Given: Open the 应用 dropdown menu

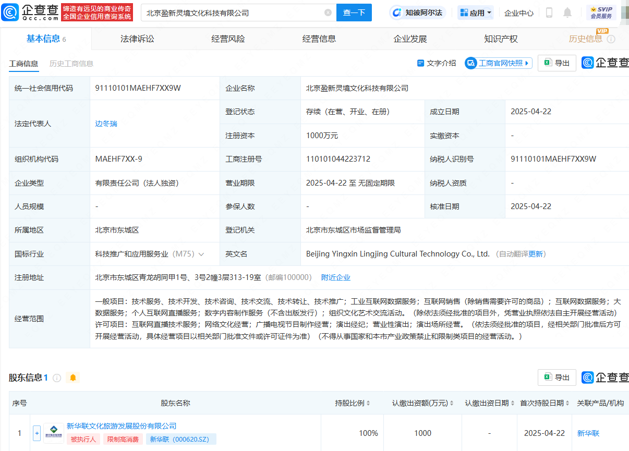Looking at the screenshot, I should [x=476, y=13].
